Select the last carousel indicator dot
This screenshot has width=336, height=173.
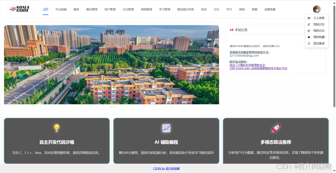[114, 107]
